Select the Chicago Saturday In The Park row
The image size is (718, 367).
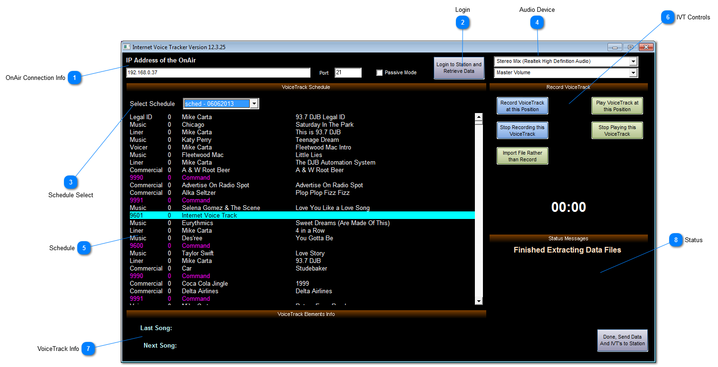point(302,124)
